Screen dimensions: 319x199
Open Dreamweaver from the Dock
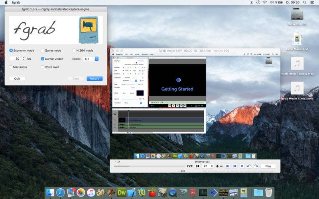(x=122, y=193)
